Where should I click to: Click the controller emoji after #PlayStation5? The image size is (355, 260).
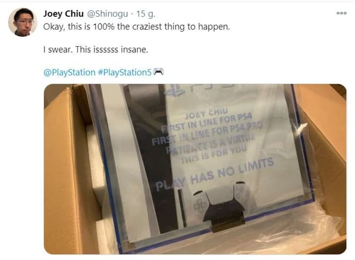click(x=158, y=72)
